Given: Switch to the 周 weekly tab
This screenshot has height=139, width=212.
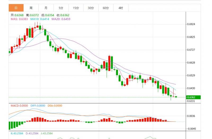Looking at the screenshot, I should coord(31,8).
